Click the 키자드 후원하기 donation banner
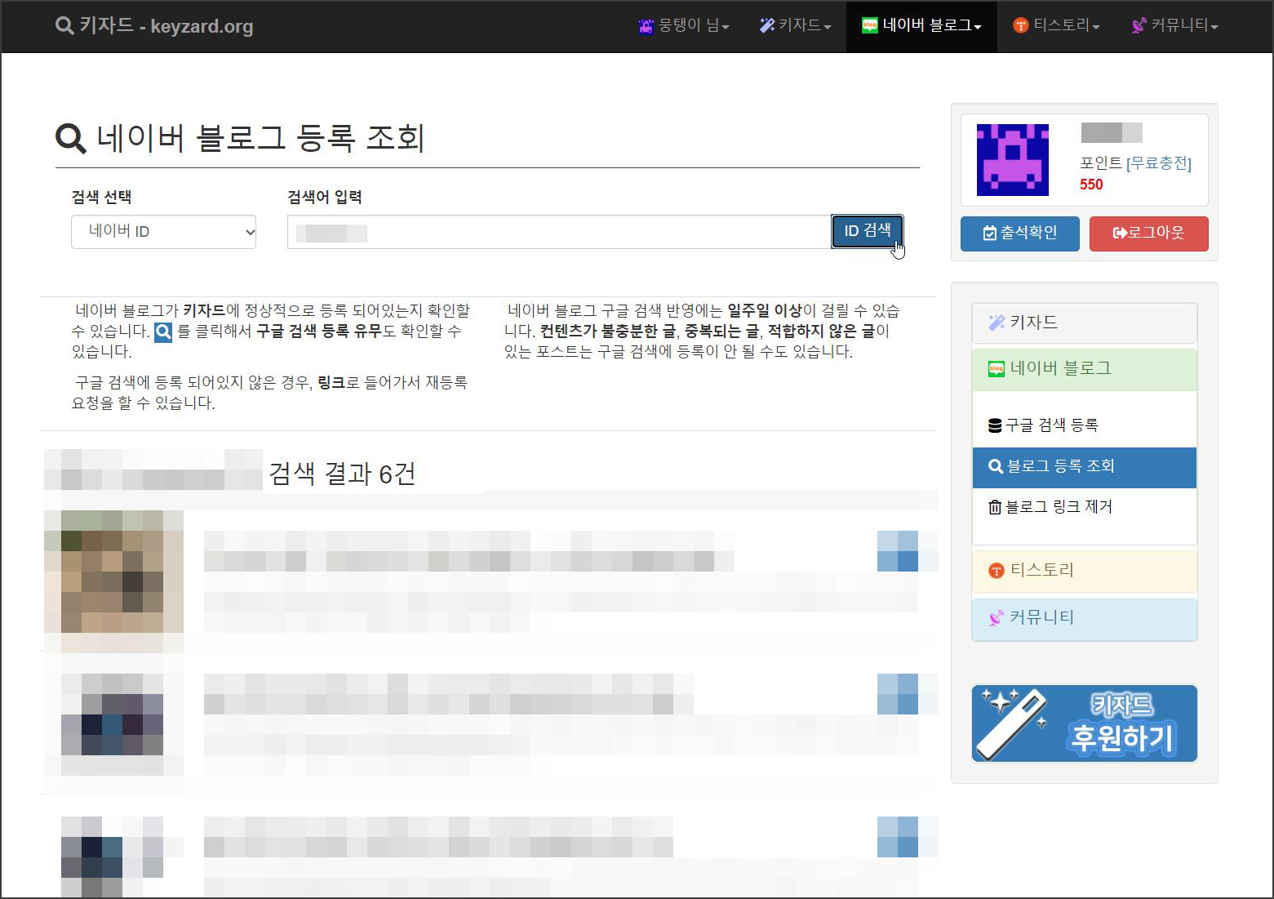 (x=1085, y=723)
